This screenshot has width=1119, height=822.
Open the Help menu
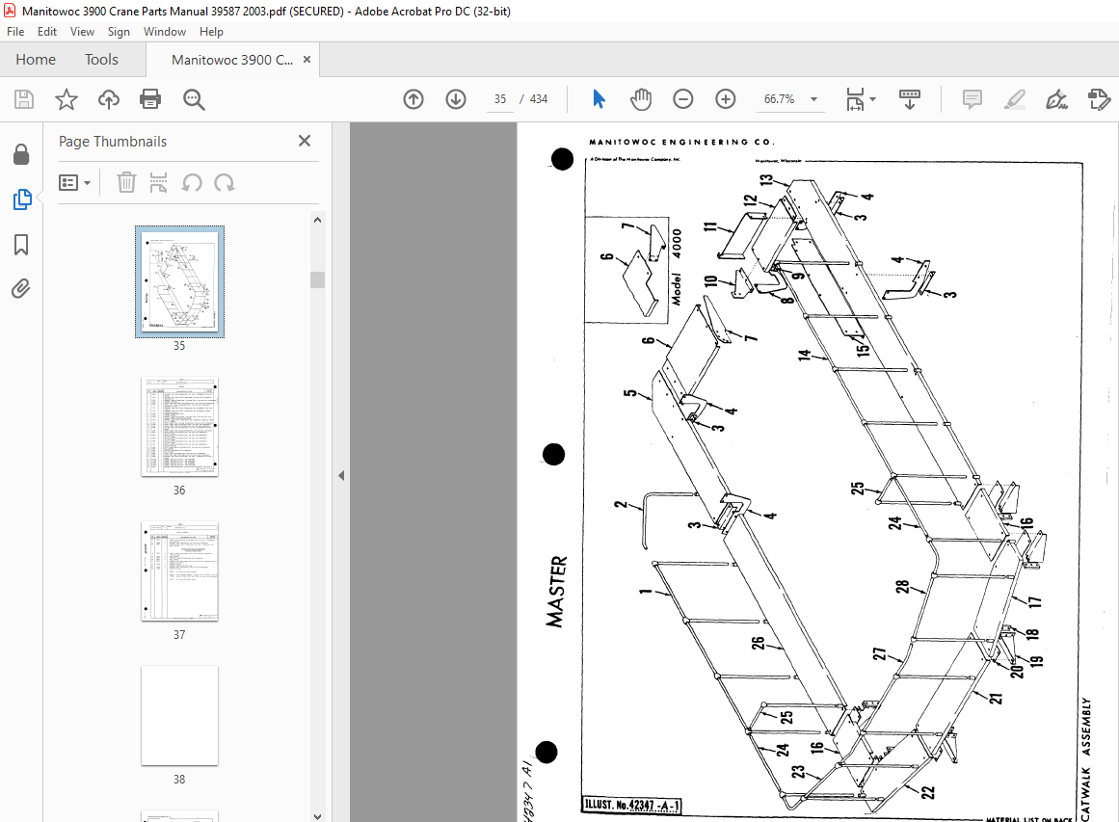click(x=211, y=32)
